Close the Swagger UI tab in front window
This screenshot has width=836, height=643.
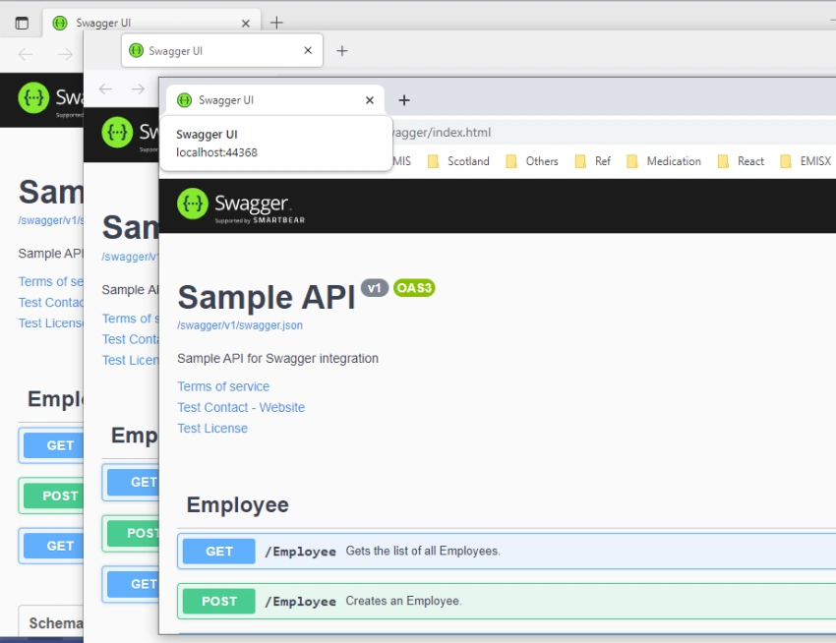[x=370, y=100]
